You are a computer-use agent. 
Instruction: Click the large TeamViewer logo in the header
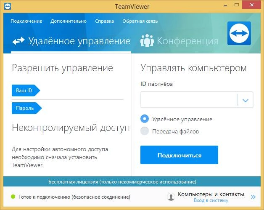239,33
